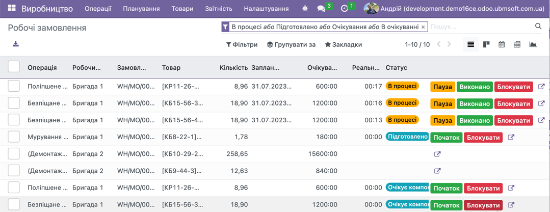Open the Фільтри dropdown
550x212 pixels.
[x=242, y=44]
